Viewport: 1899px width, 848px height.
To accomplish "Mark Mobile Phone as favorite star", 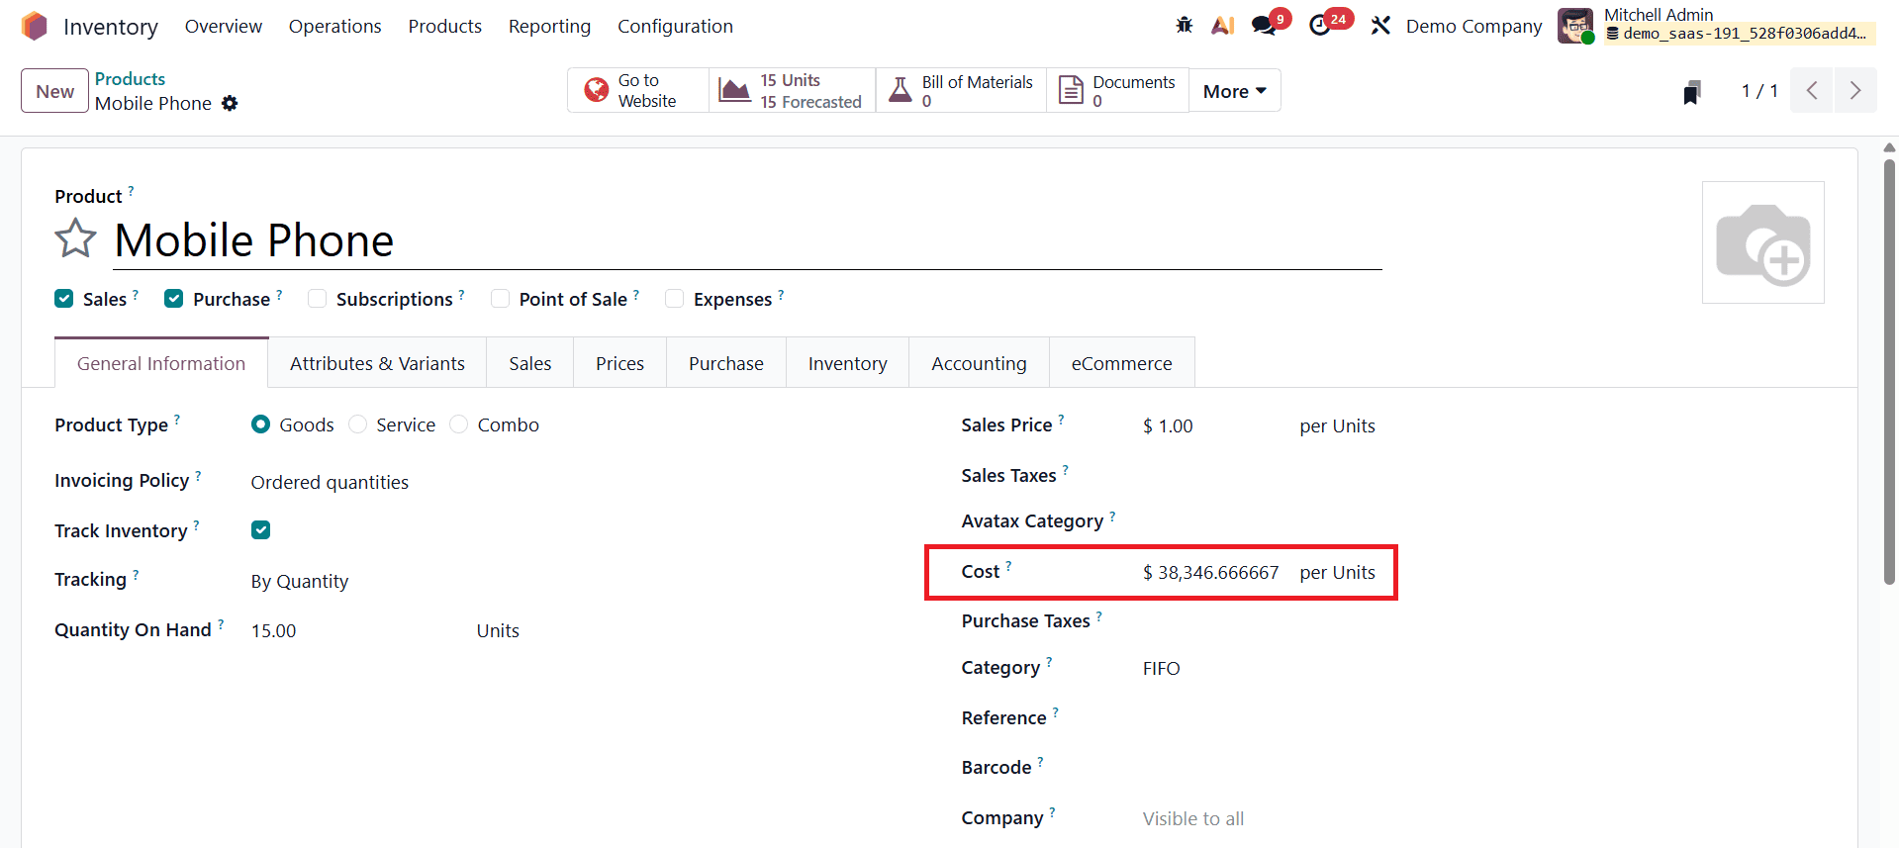I will point(75,238).
